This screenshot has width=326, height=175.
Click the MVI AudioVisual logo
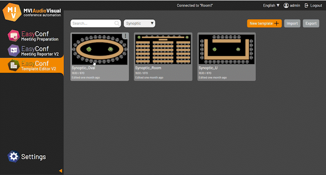coord(12,12)
